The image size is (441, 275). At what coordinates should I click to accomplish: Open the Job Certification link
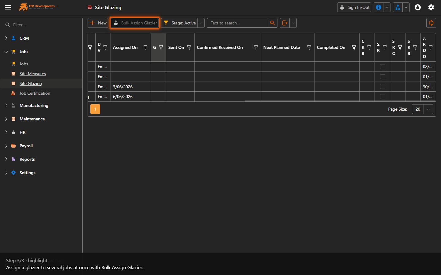[35, 93]
